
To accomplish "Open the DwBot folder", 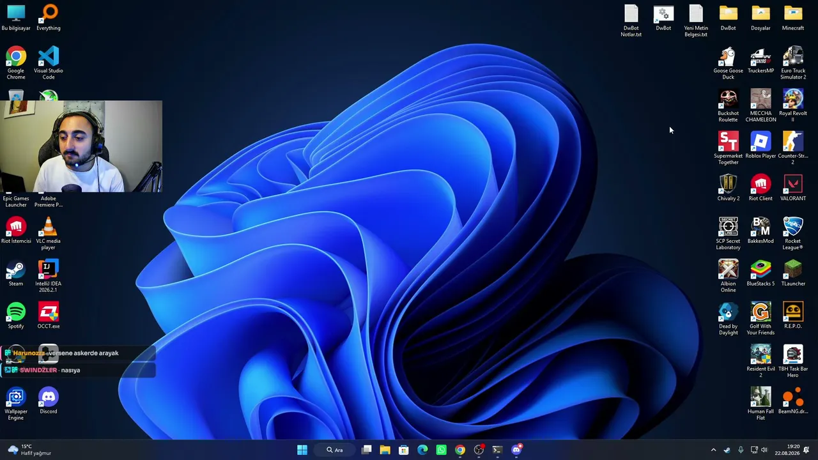I will (x=728, y=18).
